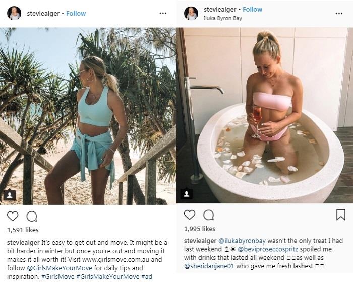Like the right bathtub post
Screen dimensions: 353x284
[x=190, y=215]
